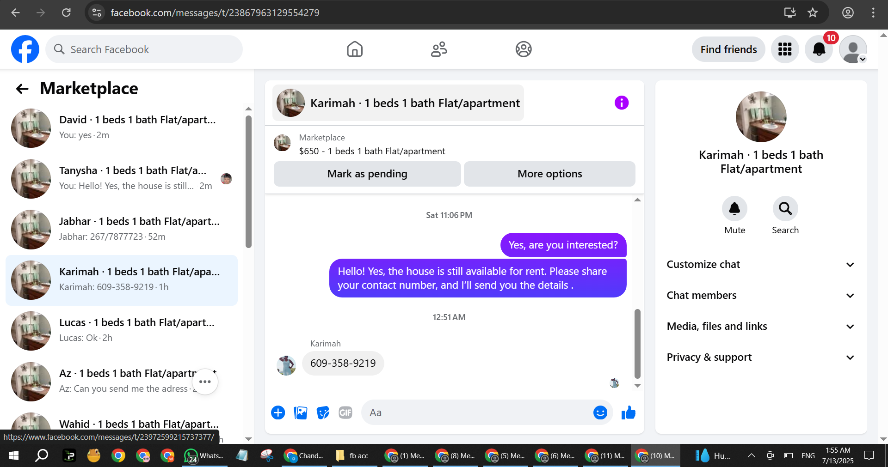Image resolution: width=888 pixels, height=467 pixels.
Task: Click large listing photo in right panel
Action: (x=761, y=116)
